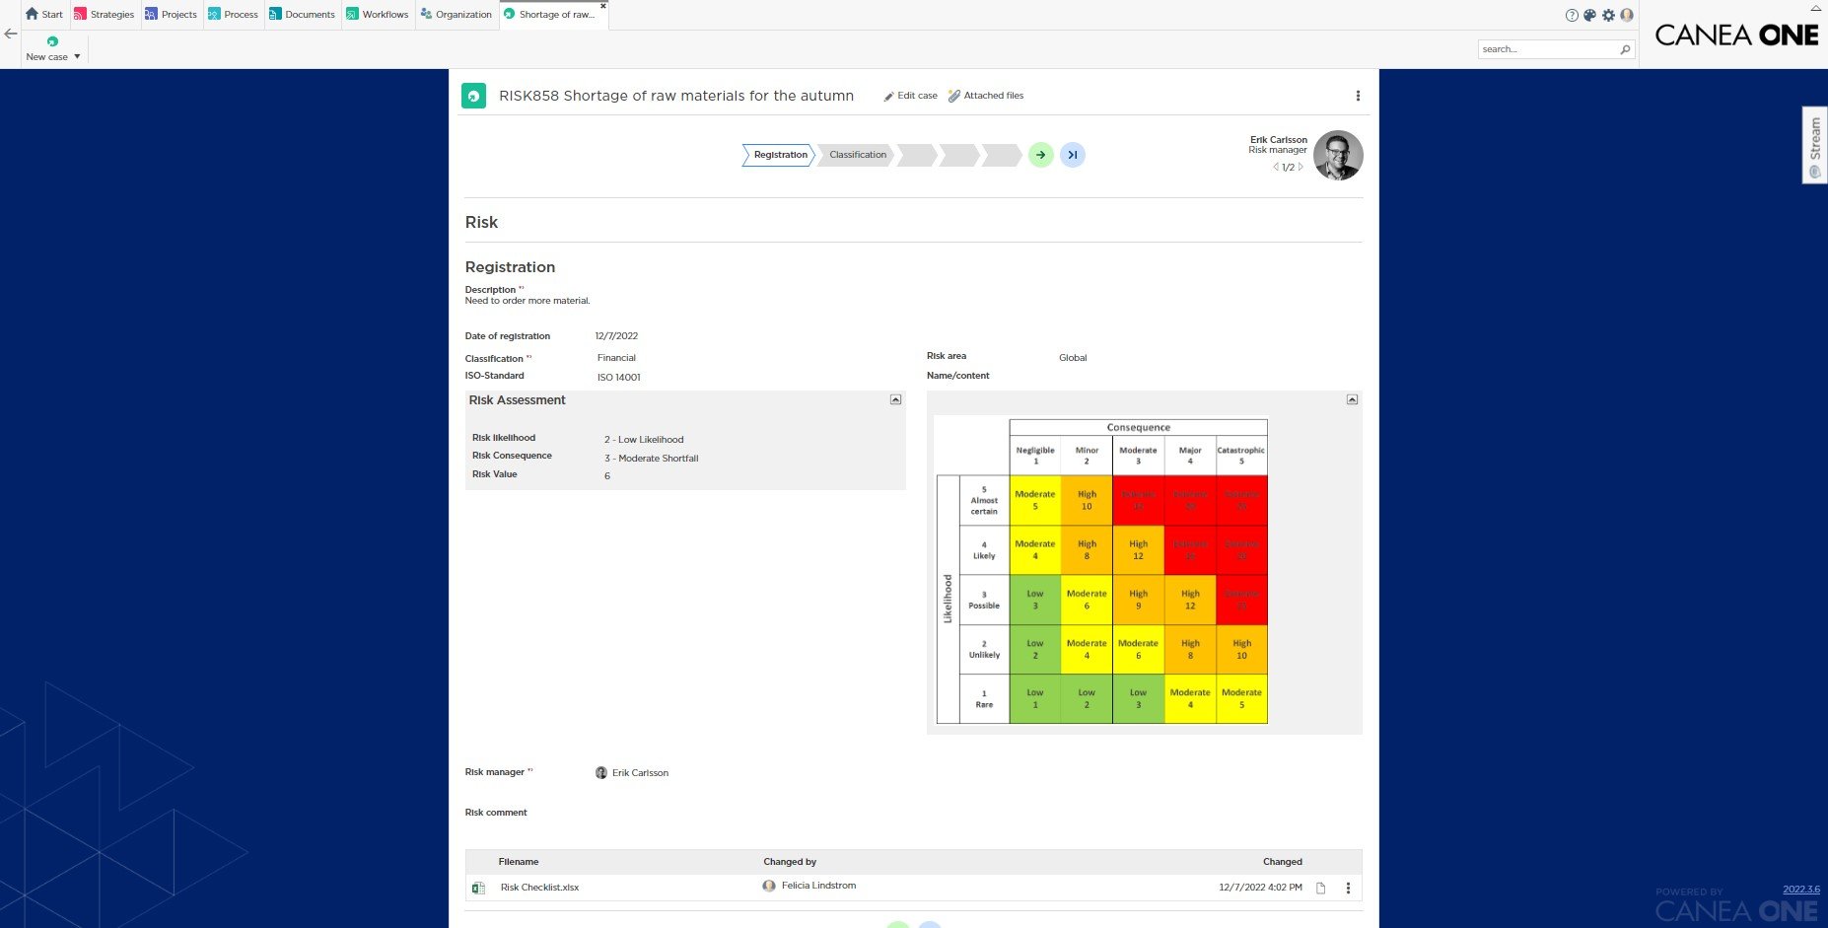Open the theme palette icon
Viewport: 1828px width, 928px height.
[1589, 15]
